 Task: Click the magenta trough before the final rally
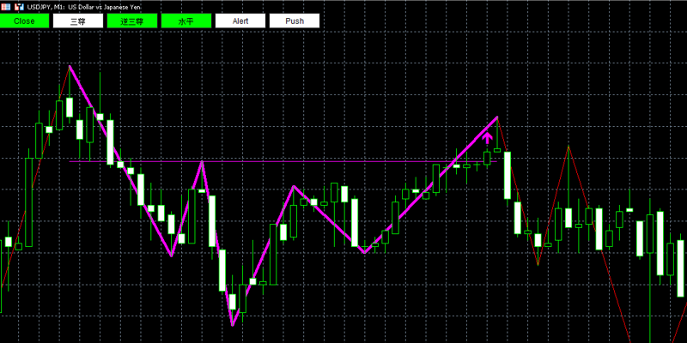[x=364, y=252]
